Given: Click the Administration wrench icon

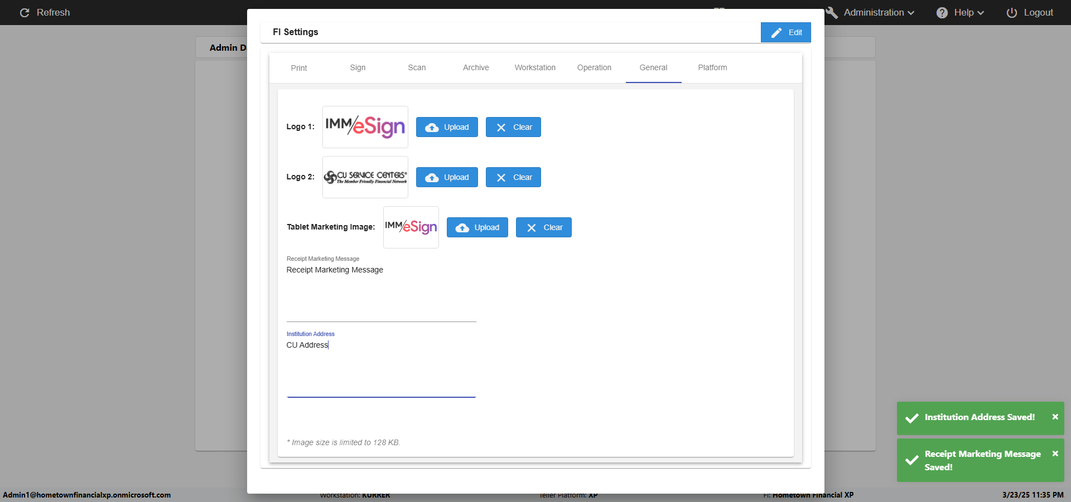Looking at the screenshot, I should (832, 12).
